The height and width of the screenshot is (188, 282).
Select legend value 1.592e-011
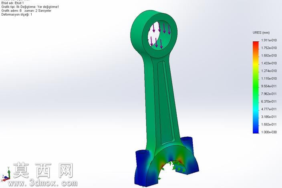tap(269, 124)
